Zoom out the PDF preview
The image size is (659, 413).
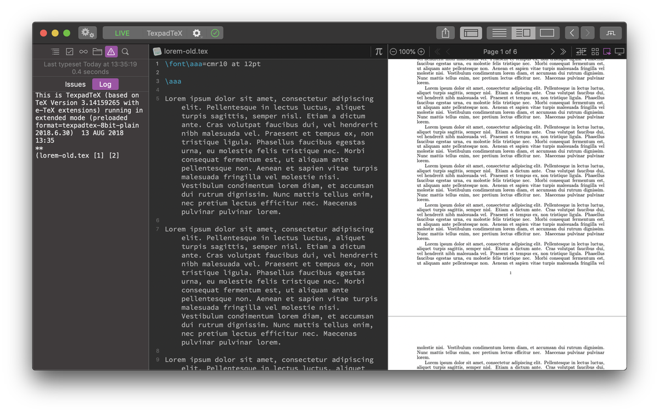point(393,52)
